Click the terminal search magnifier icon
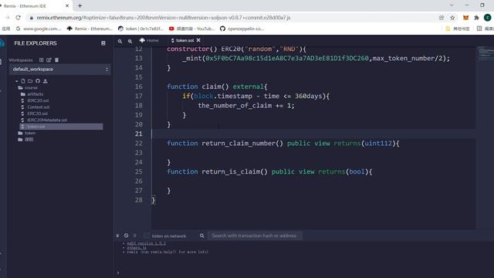Viewport: 494px width, 278px height. 202,236
